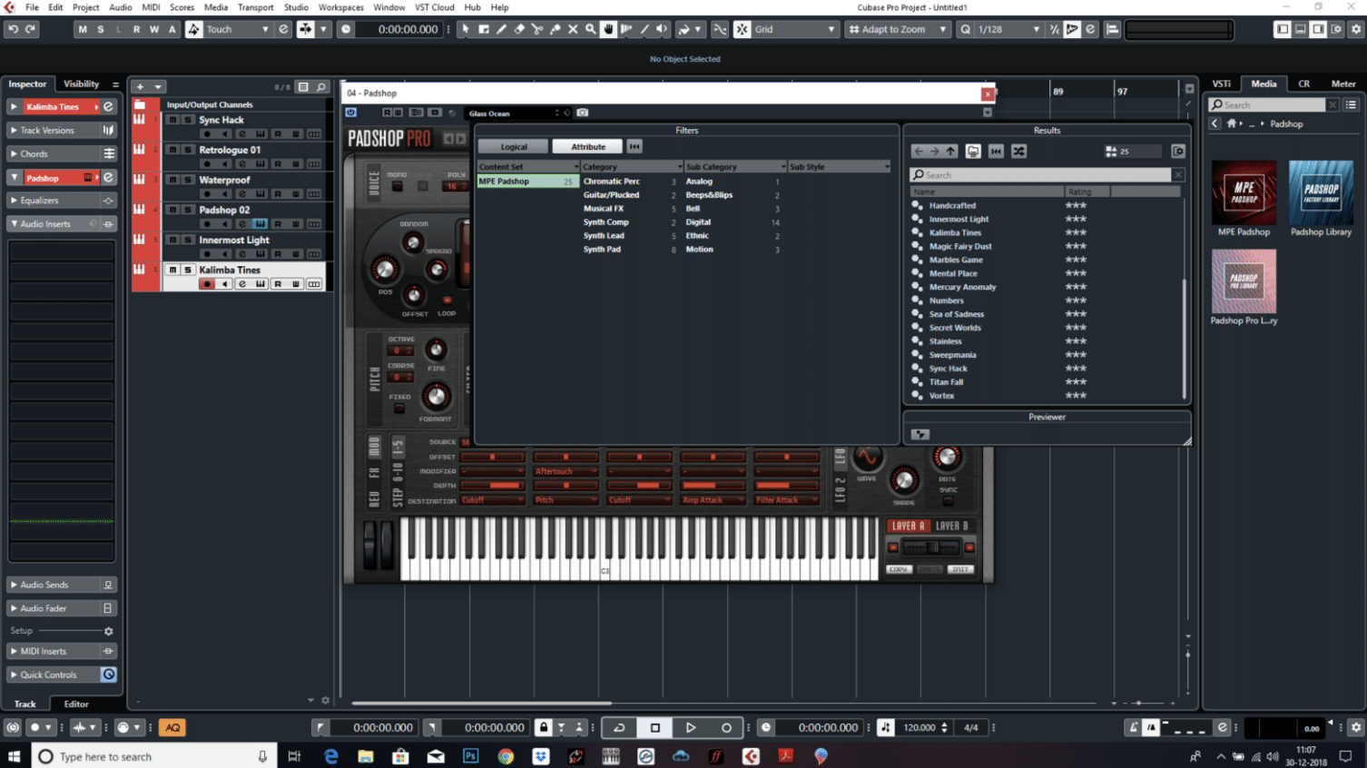The image size is (1367, 768).
Task: Open the Setup gear icon in the toolbar
Action: 1356,29
